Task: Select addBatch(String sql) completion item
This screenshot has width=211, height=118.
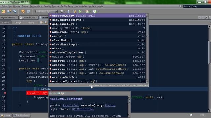Action: [97, 32]
